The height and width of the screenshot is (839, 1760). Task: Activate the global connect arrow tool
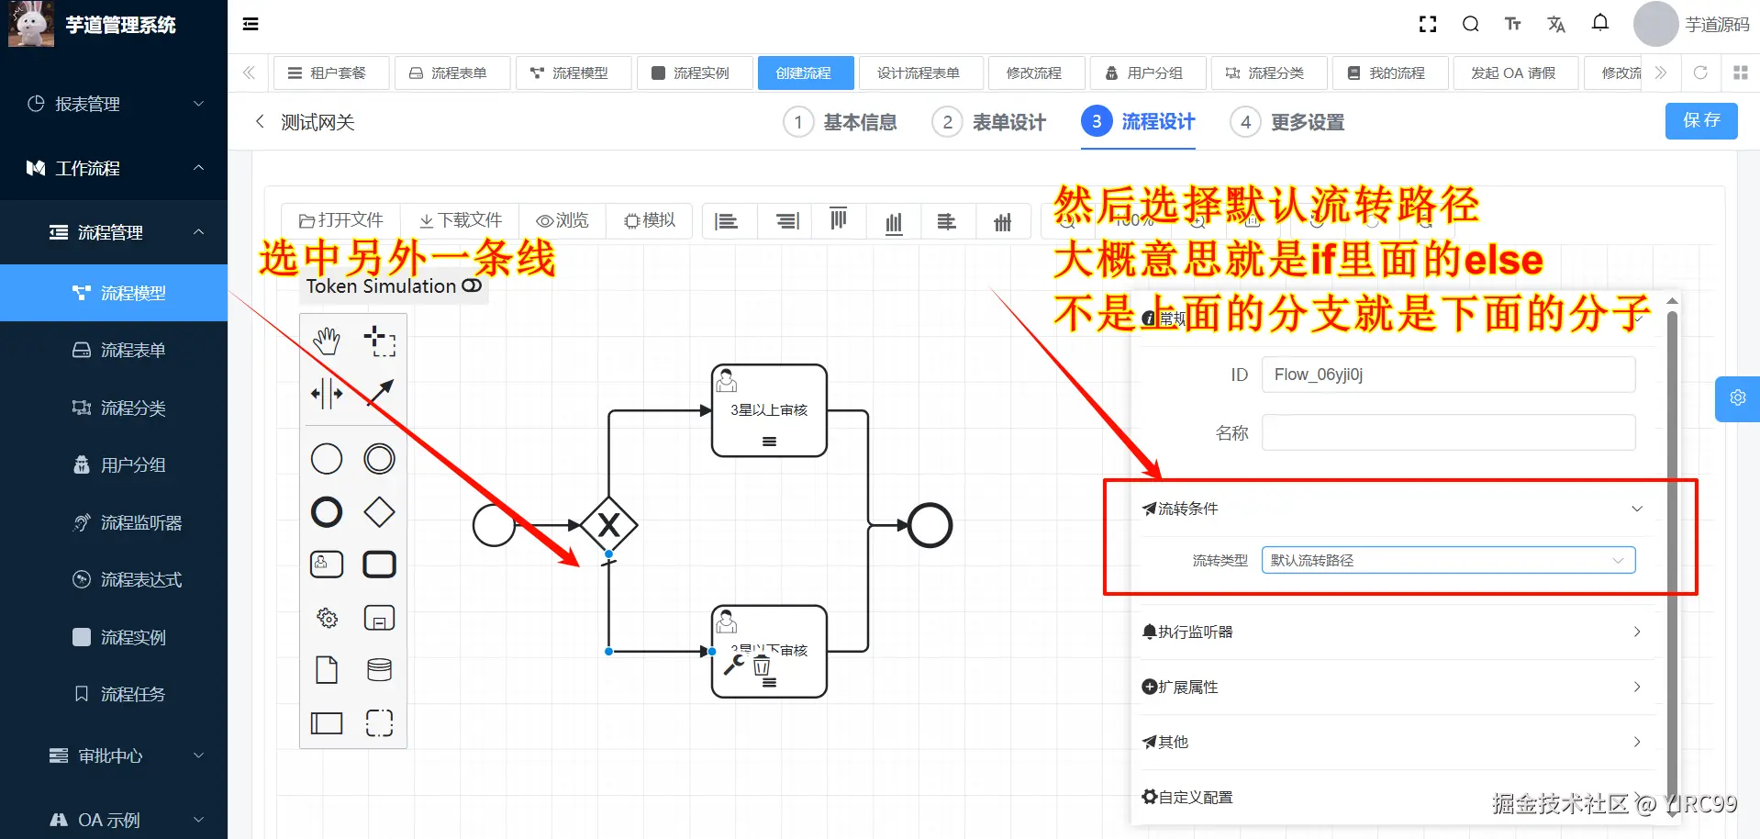click(379, 393)
